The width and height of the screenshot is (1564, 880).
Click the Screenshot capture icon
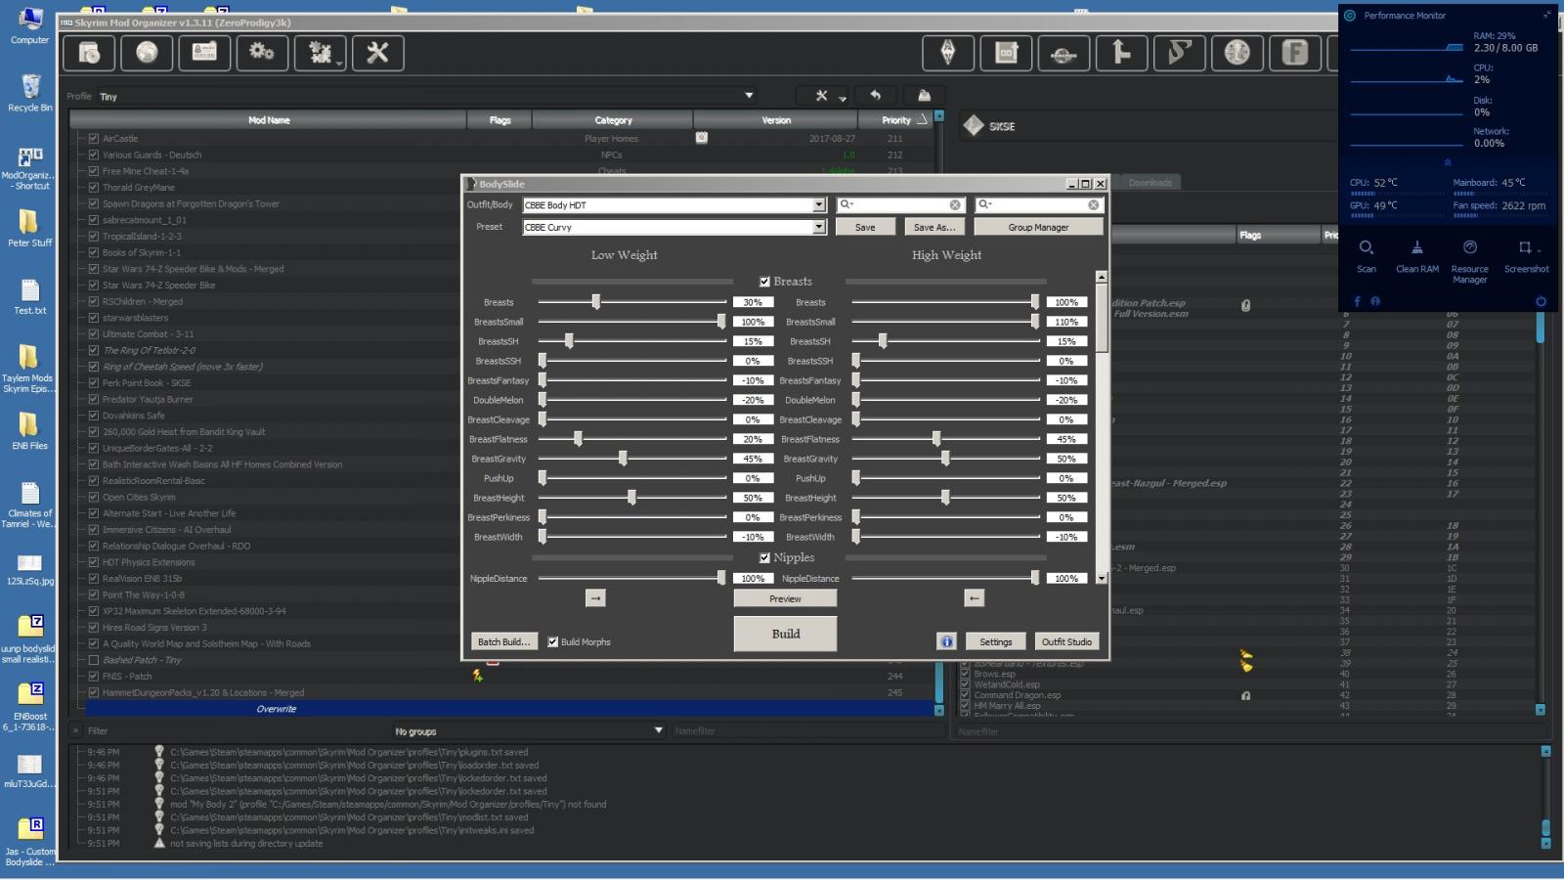coord(1524,256)
